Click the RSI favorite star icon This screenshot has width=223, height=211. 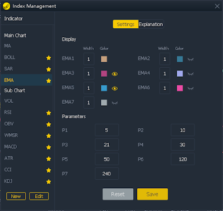coord(49,113)
